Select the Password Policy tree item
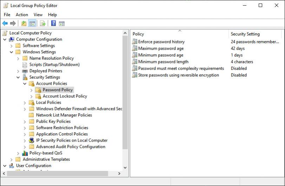285x186 pixels. click(x=58, y=90)
